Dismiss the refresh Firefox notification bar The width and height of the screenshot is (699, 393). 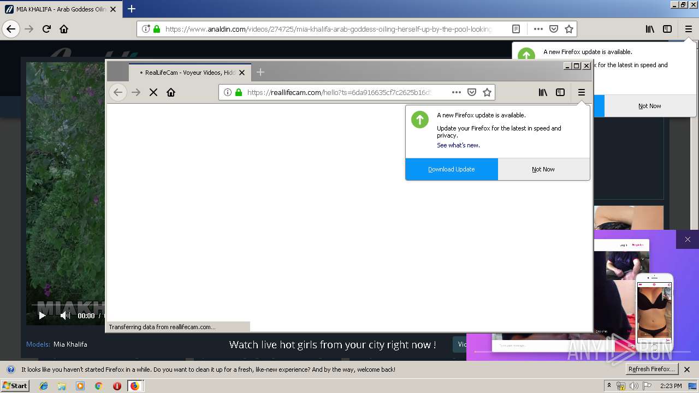[687, 370]
